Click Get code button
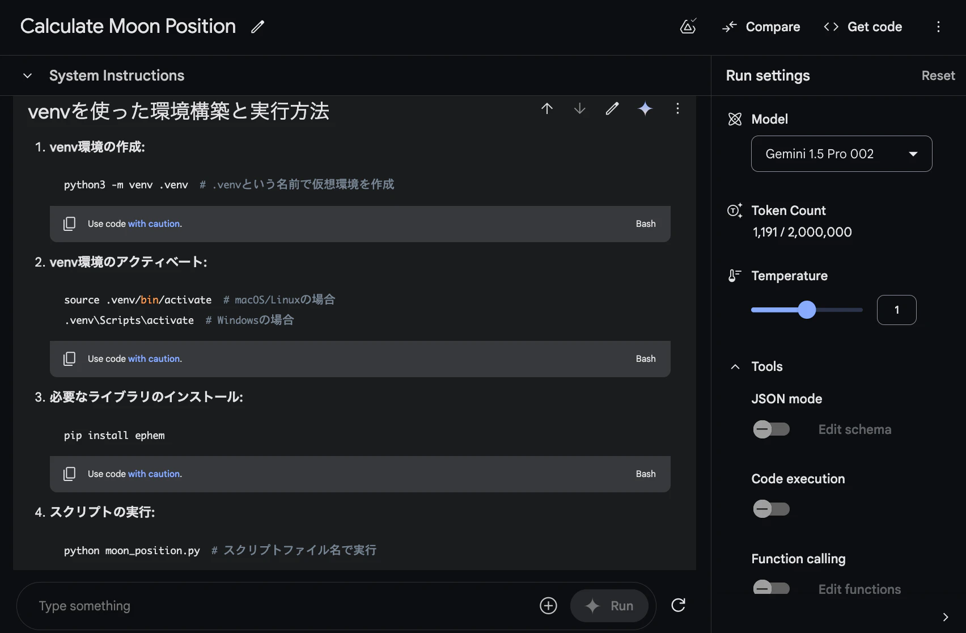 pyautogui.click(x=863, y=27)
